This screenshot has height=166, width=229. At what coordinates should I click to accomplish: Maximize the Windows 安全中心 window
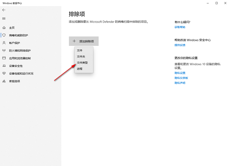coord(216,3)
